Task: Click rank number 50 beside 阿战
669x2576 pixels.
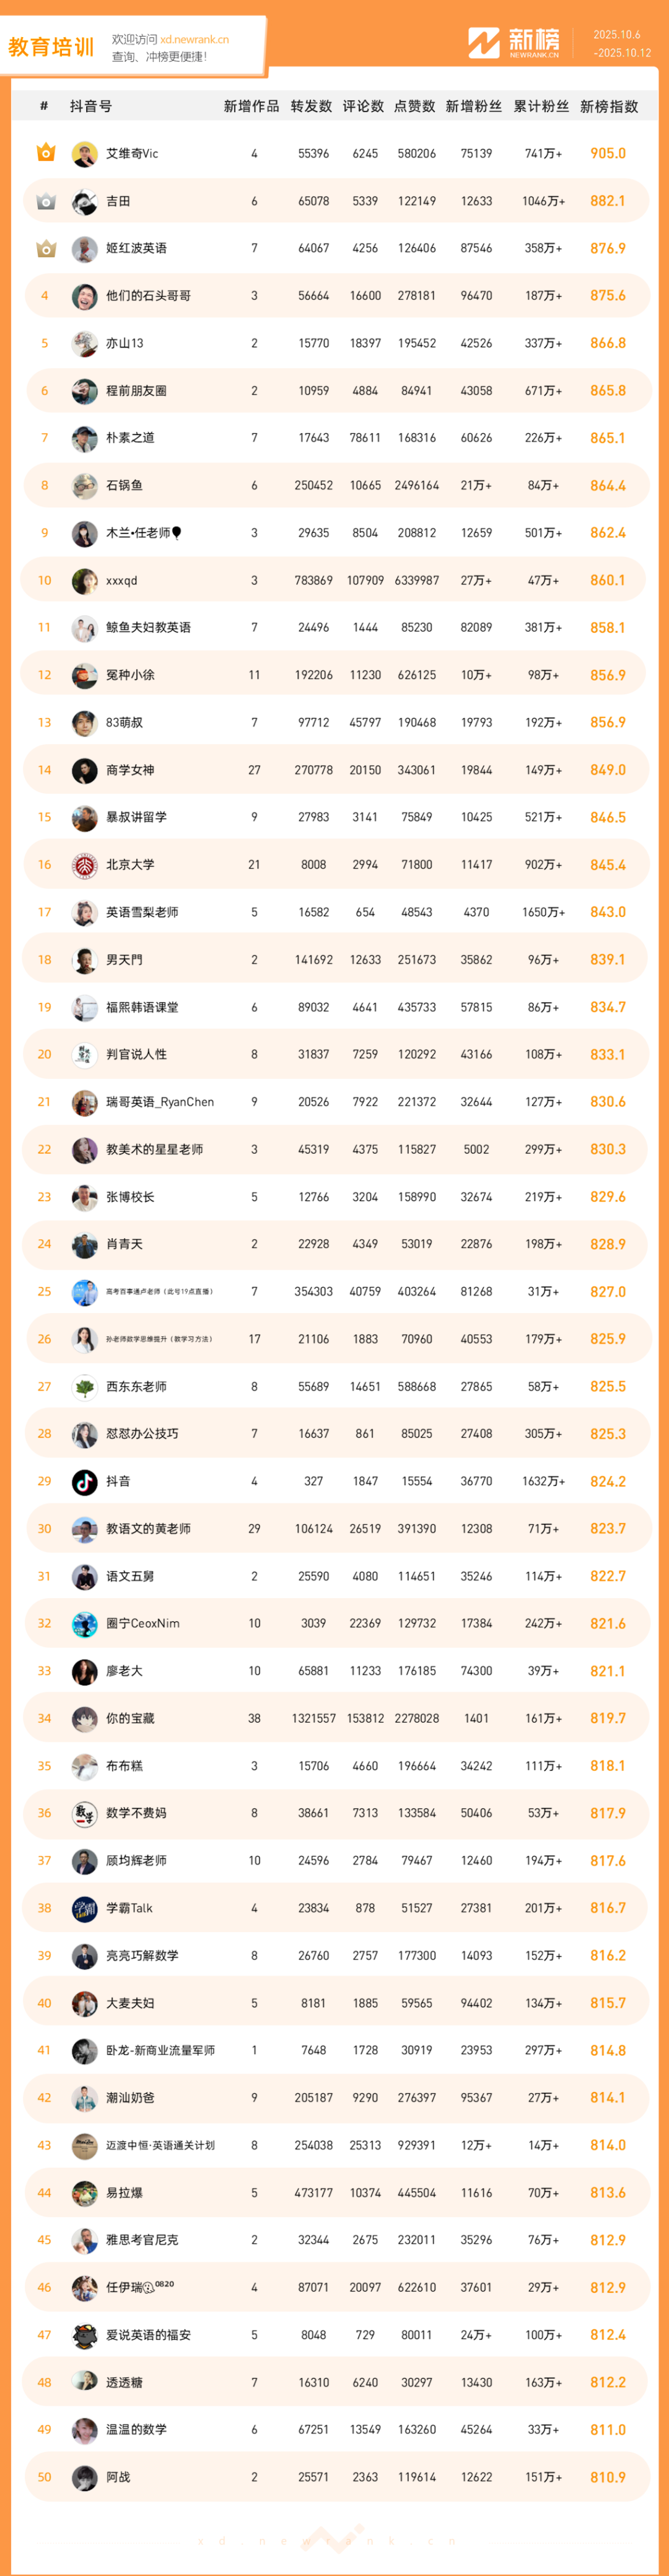Action: pyautogui.click(x=44, y=2477)
